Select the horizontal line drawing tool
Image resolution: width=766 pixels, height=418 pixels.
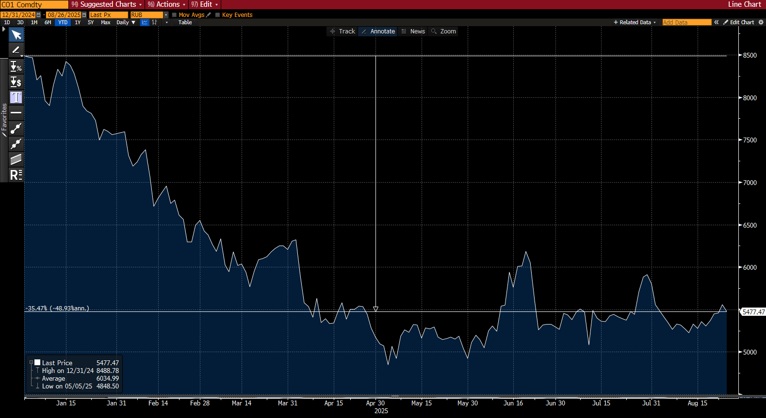point(16,112)
